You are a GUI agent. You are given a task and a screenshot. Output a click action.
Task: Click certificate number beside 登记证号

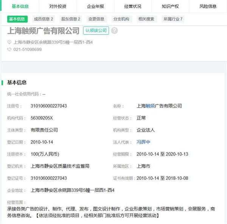point(49,178)
